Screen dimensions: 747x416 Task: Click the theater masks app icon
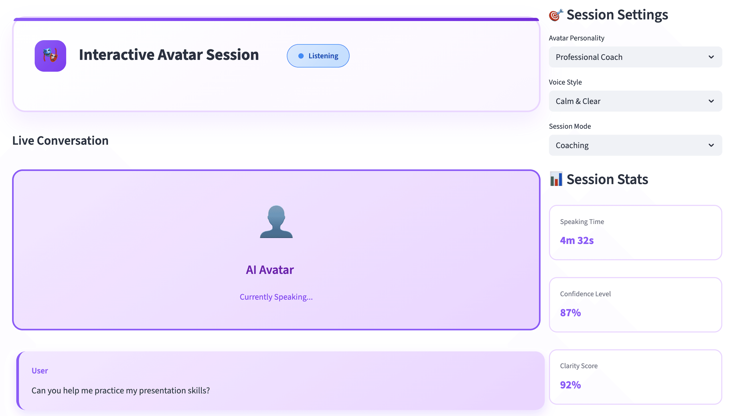click(50, 56)
